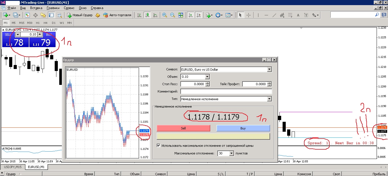
Task: Tile chart windows with grid icon
Action: (x=181, y=15)
